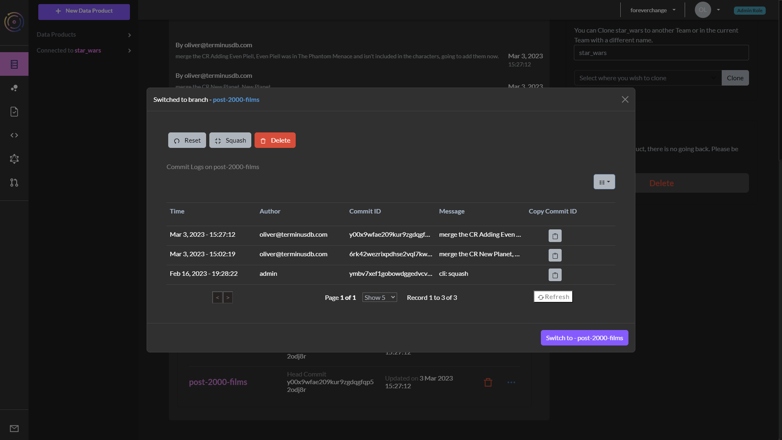Viewport: 782px width, 440px height.
Task: Expand Connected to star_wars section
Action: 83,51
